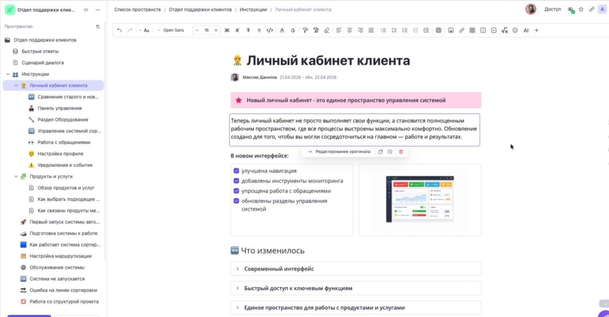Collapse 'Личный кабинет клиента' tree node
The image size is (609, 317).
click(16, 85)
